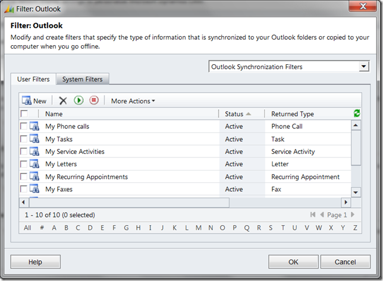Viewport: 383px width, 281px height.
Task: Go to the first page icon
Action: [x=313, y=214]
